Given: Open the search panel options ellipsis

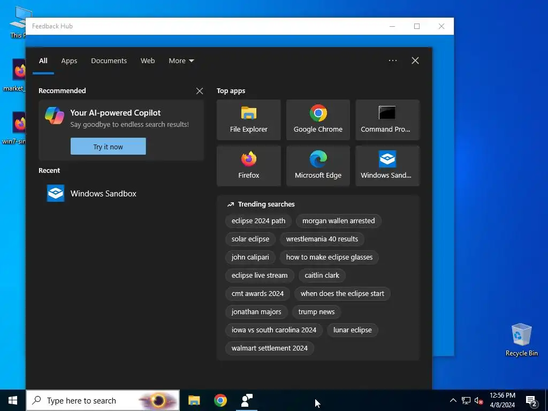Looking at the screenshot, I should [392, 60].
